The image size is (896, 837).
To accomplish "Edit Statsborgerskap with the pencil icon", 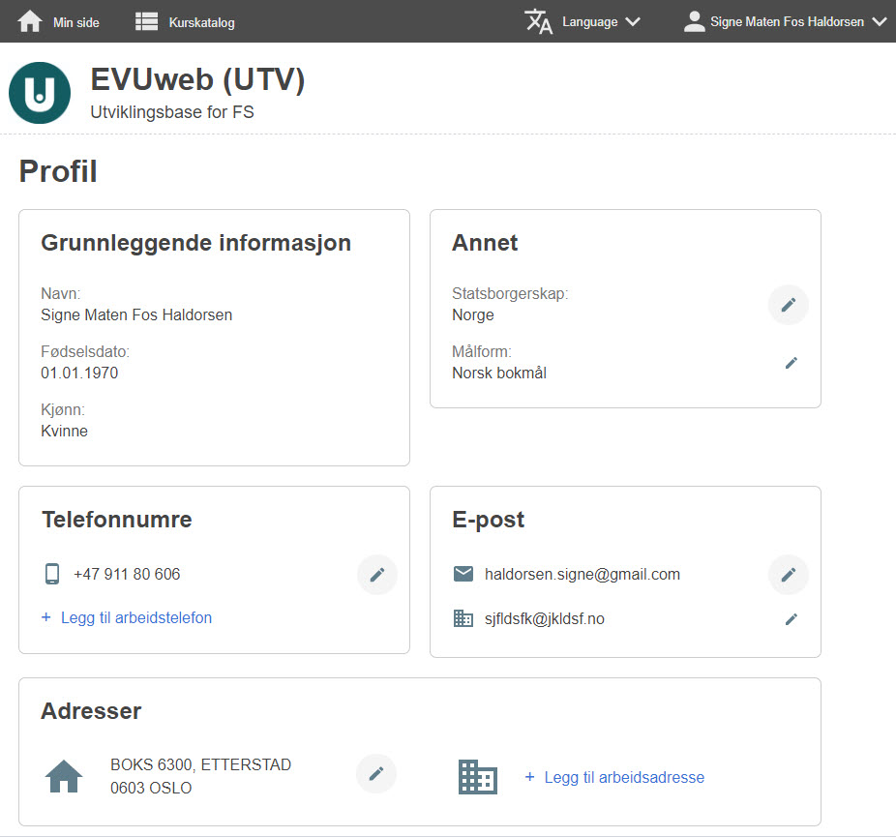I will click(788, 305).
